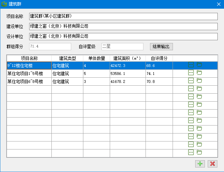Select the 某住宅项目1~5号楼 row name cell
The image size is (224, 172).
[29, 74]
